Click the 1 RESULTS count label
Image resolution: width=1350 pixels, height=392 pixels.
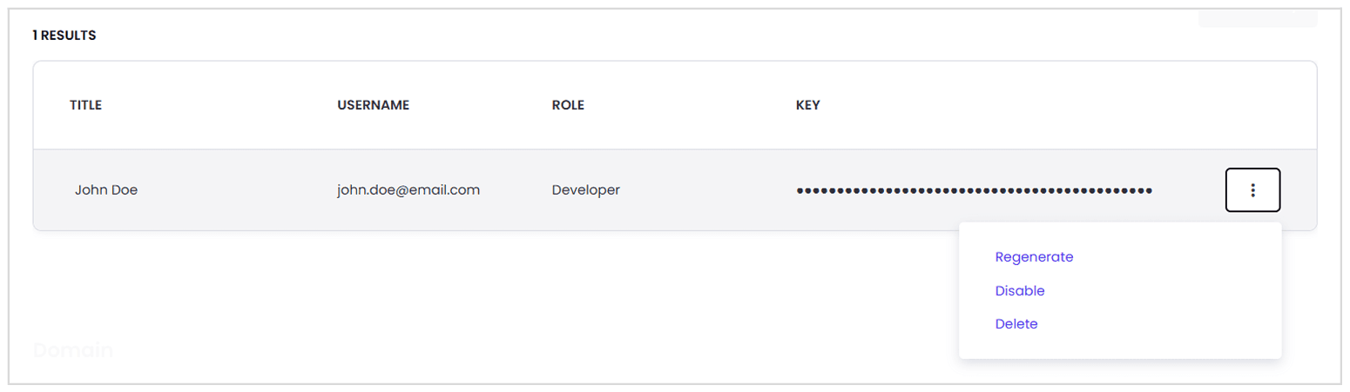(64, 36)
